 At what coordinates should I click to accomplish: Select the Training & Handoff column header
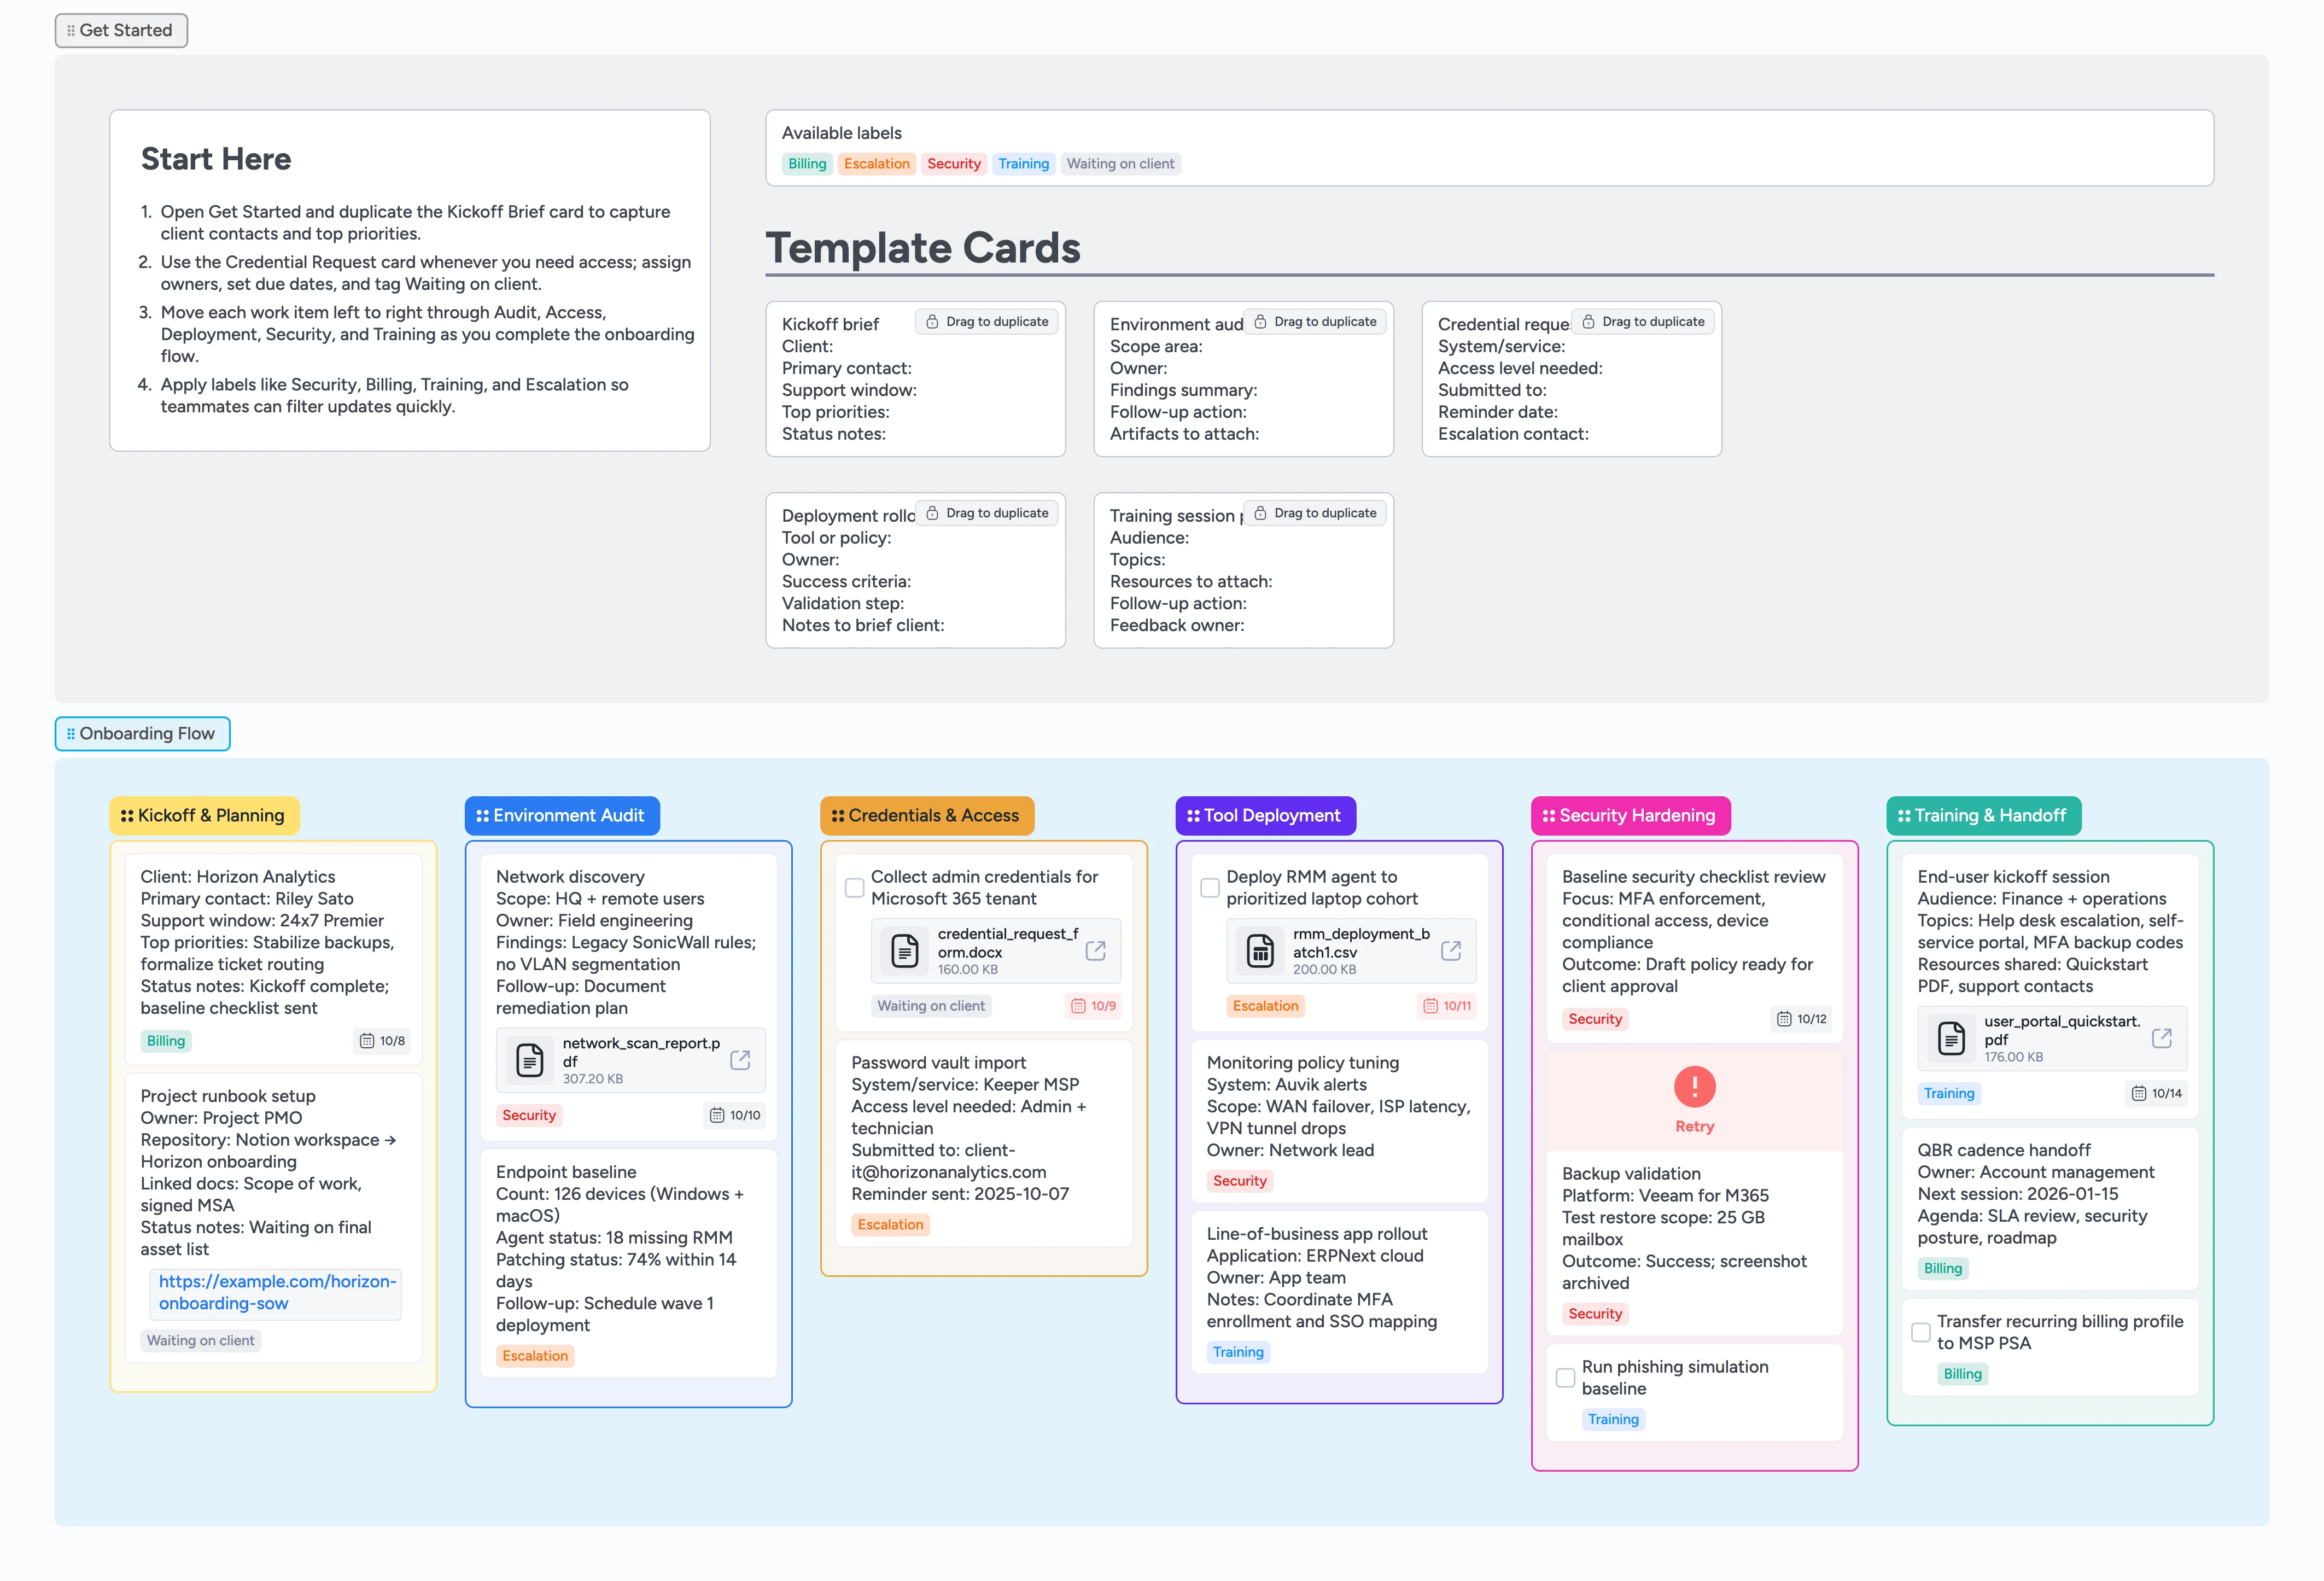(x=1984, y=815)
